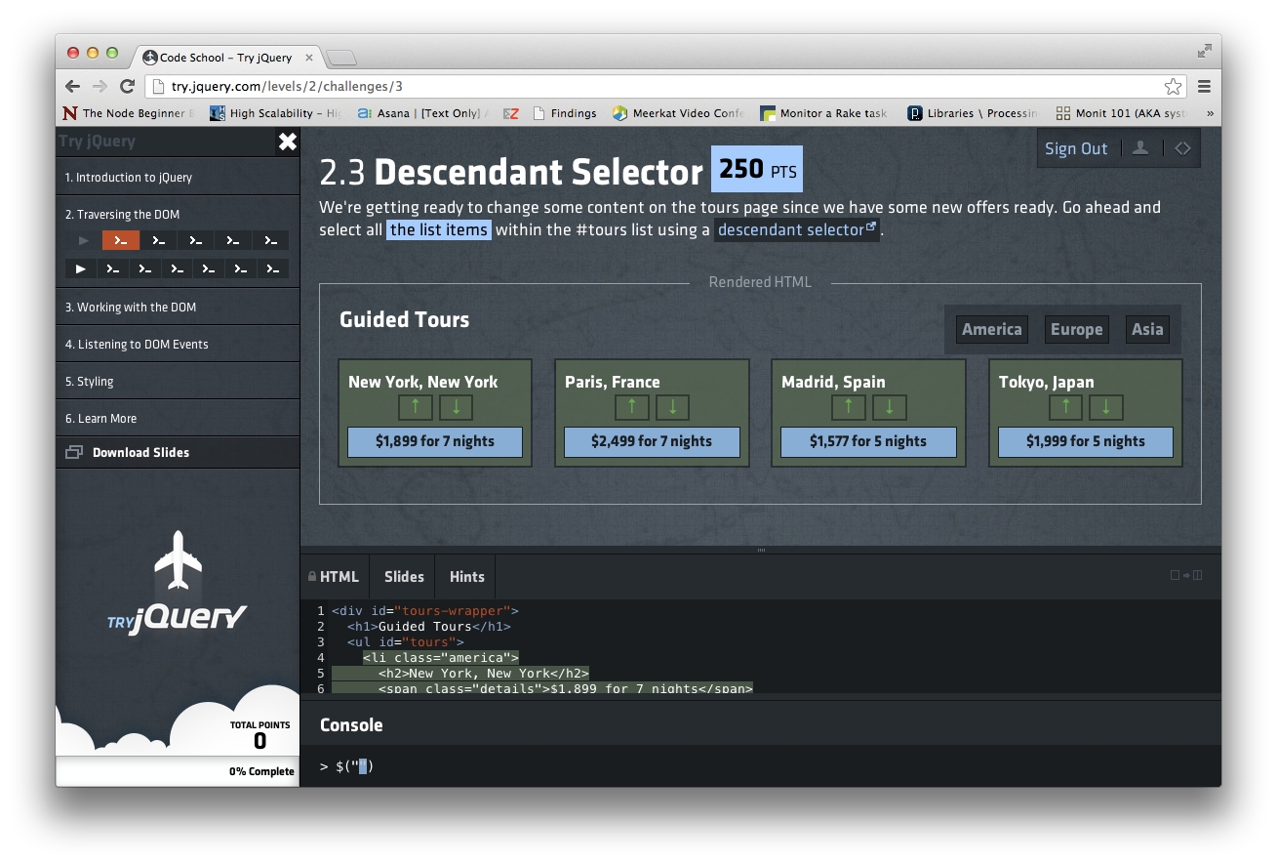The height and width of the screenshot is (864, 1277).
Task: Click the code brackets icon at top right
Action: click(1182, 148)
